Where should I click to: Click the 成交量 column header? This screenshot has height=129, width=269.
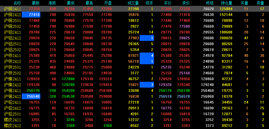(x=133, y=3)
